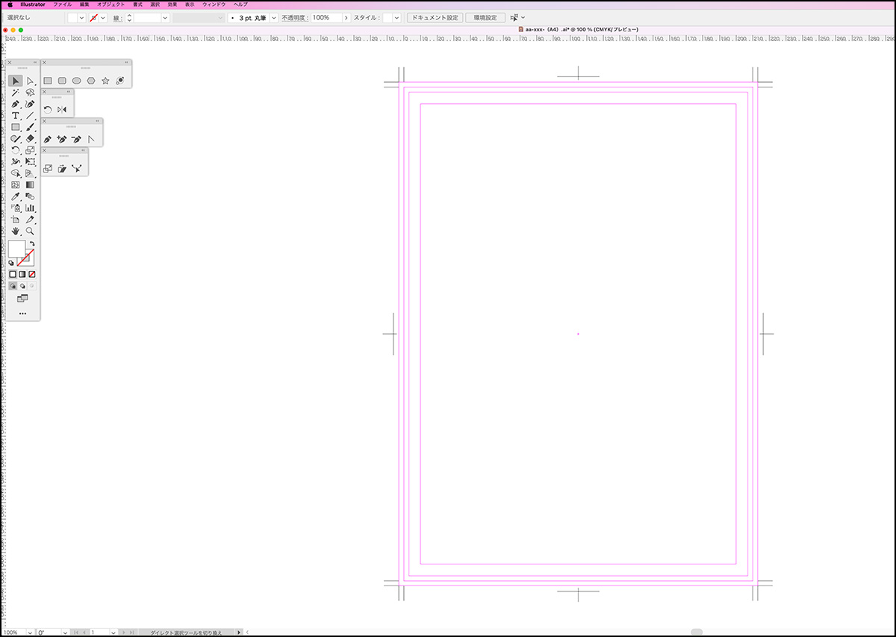The height and width of the screenshot is (637, 896).
Task: Click the white Fill color swatch
Action: coord(16,249)
